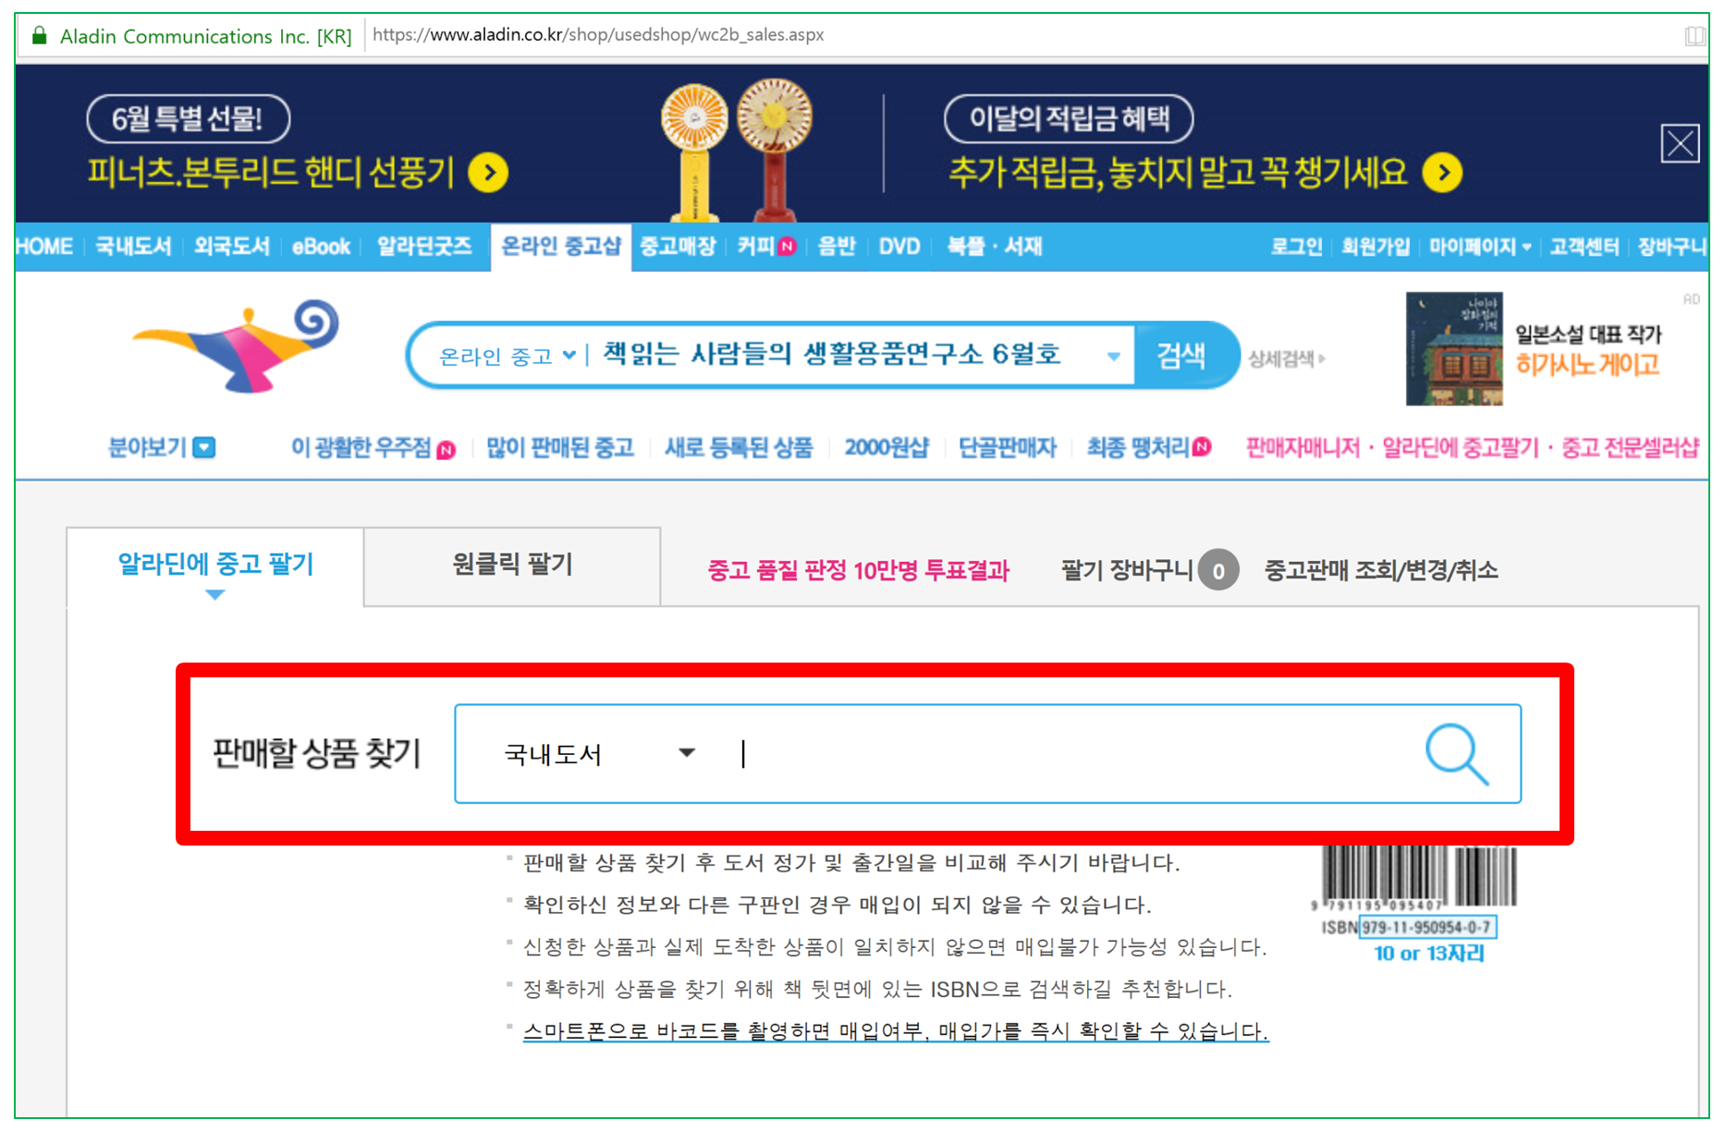The height and width of the screenshot is (1132, 1725).
Task: Click the 이달의 적립금 혜택 badge
Action: pyautogui.click(x=1069, y=119)
